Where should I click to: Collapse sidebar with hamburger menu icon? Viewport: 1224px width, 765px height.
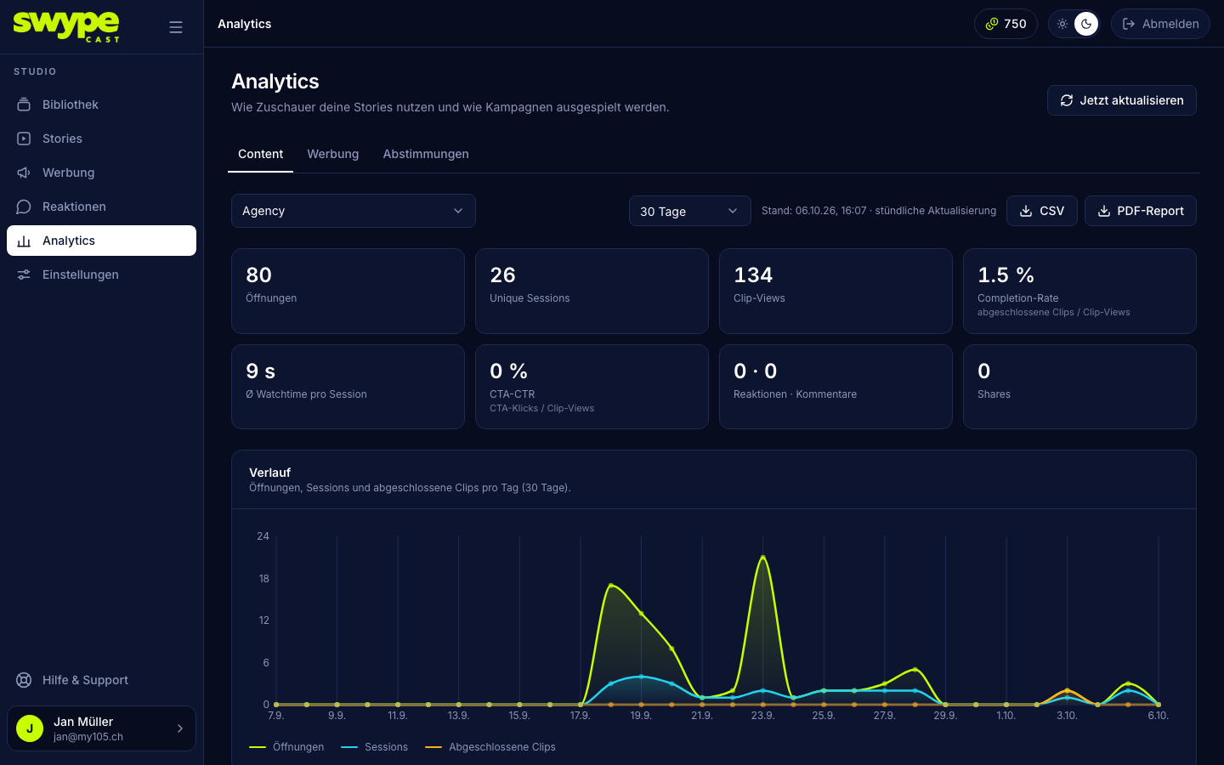pos(176,27)
